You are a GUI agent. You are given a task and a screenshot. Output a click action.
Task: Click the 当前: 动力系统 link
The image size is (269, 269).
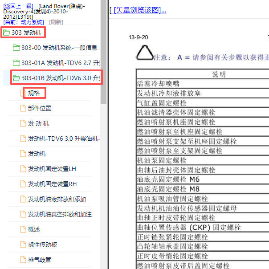[x=24, y=22]
